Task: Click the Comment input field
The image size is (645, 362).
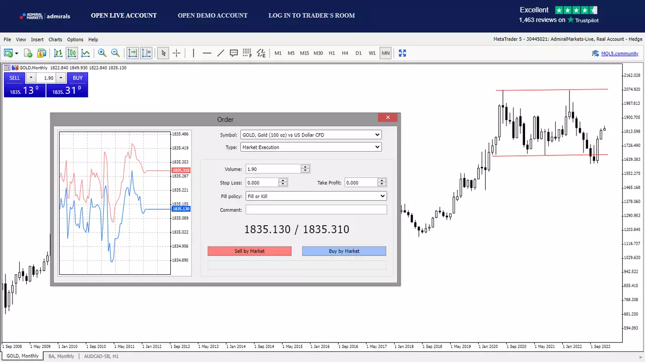Action: [x=316, y=210]
